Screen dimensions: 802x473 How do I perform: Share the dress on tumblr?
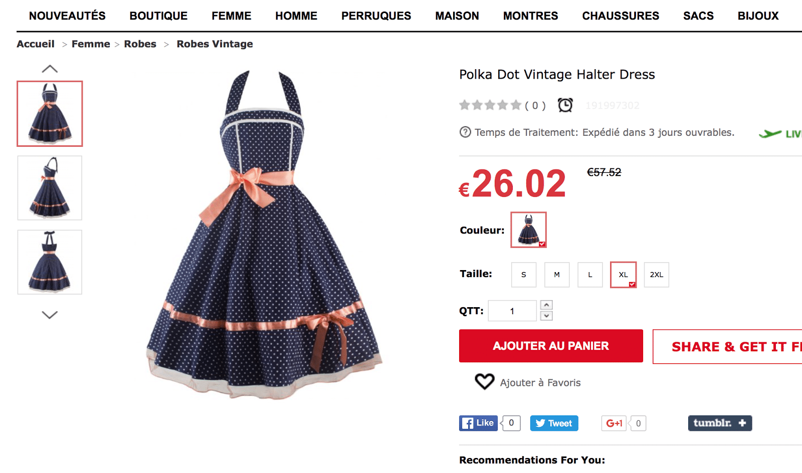tap(720, 423)
